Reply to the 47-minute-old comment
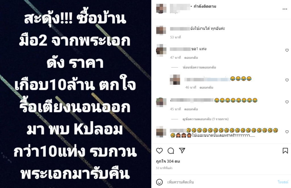The image size is (291, 188). (x=191, y=58)
